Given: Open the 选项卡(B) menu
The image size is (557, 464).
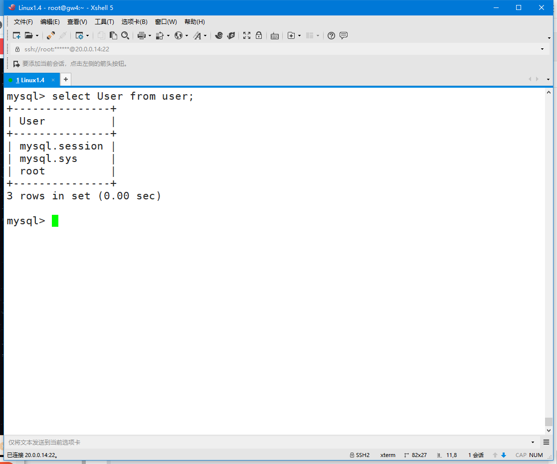Looking at the screenshot, I should 135,21.
